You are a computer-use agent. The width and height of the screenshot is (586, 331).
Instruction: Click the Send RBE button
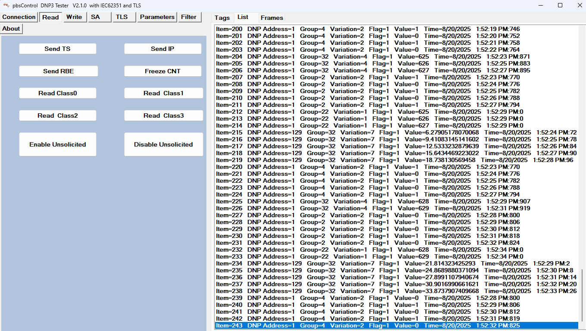(x=57, y=71)
